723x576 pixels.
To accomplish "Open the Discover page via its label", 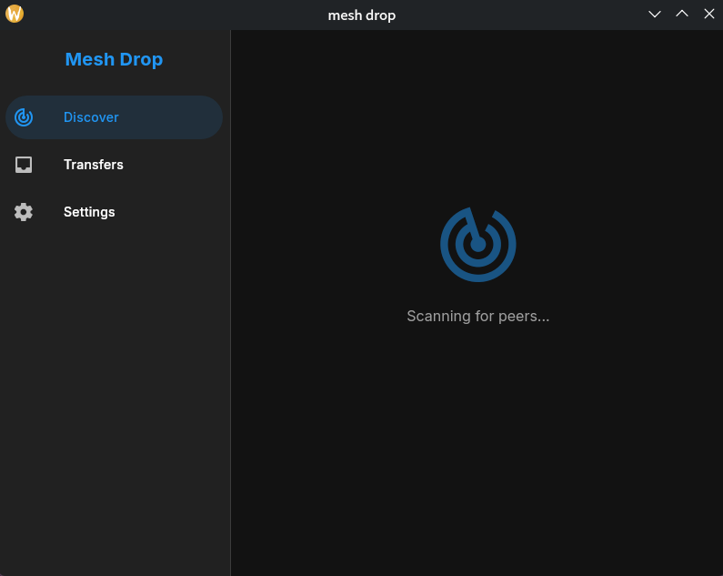I will pos(91,117).
